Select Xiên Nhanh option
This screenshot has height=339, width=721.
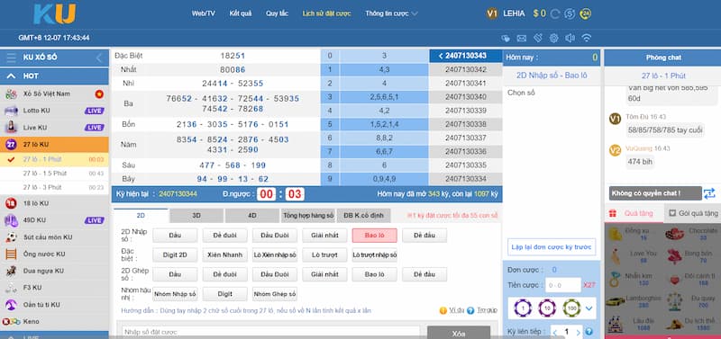(224, 254)
